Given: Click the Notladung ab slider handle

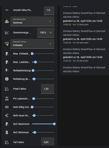Looking at the screenshot, I should point(34,79).
